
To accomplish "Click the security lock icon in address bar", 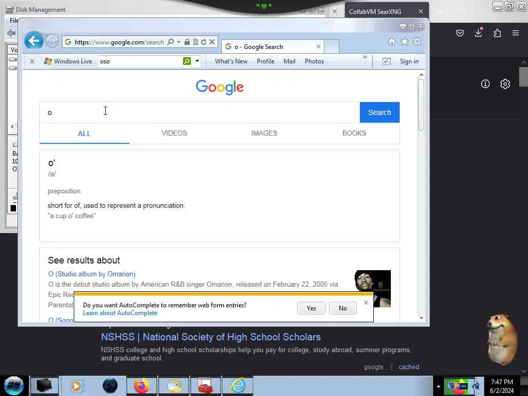I will (x=187, y=42).
